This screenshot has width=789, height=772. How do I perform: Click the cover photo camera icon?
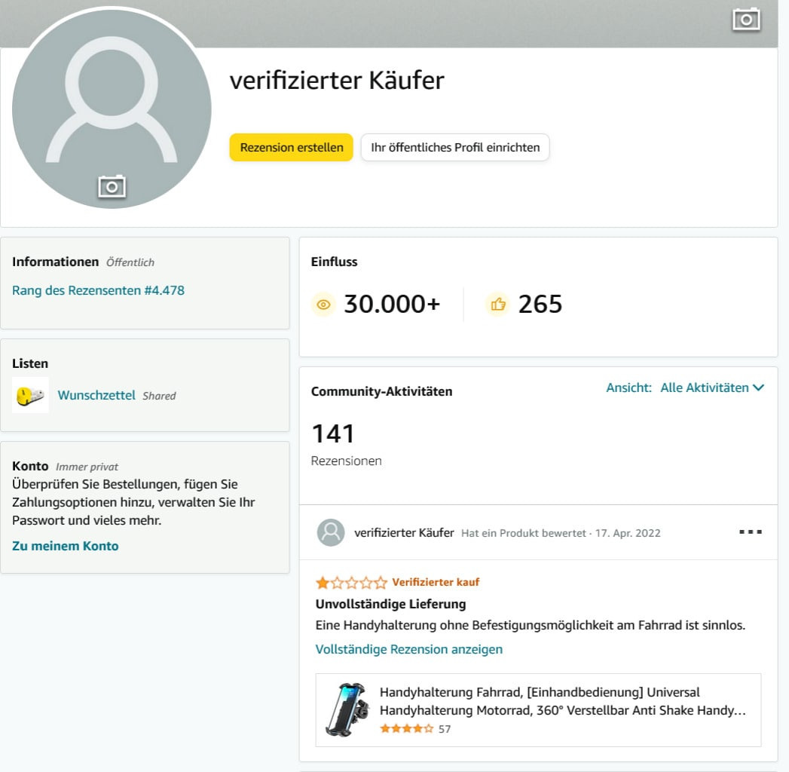click(x=746, y=20)
